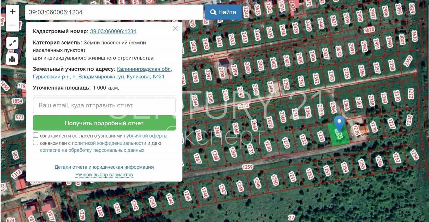Screen dimensions: 429x222
Task: Zoom in the map with plus button
Action: [13, 12]
